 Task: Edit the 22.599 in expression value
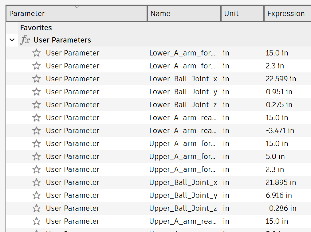[x=281, y=79]
